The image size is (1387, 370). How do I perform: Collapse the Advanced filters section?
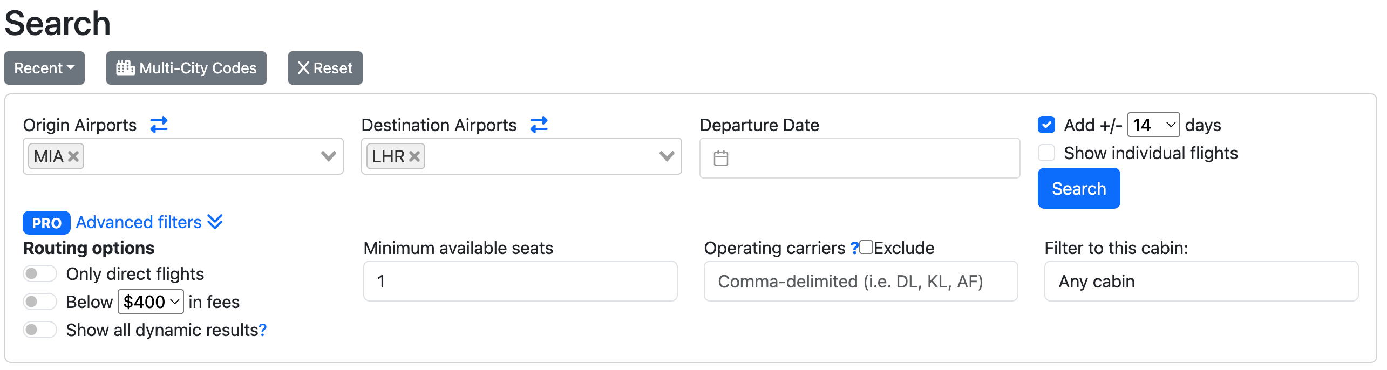(x=149, y=222)
